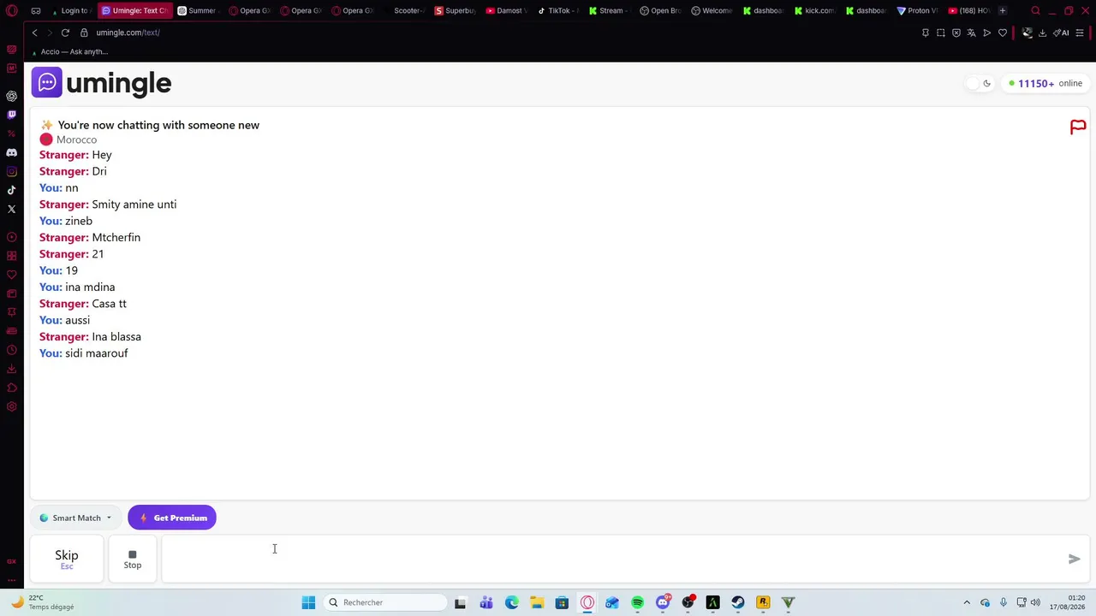Image resolution: width=1096 pixels, height=616 pixels.
Task: Open X (Twitter) from the sidebar
Action: (x=11, y=209)
